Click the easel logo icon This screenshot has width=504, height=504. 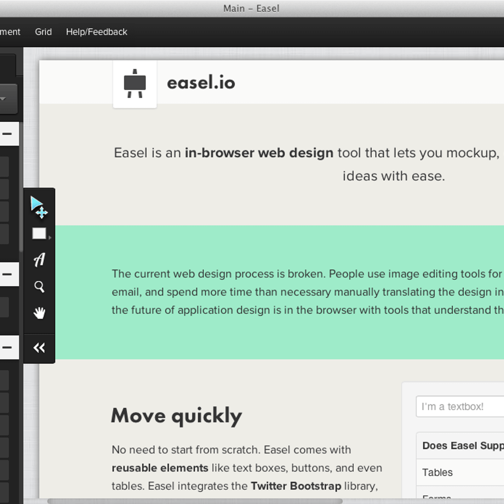(135, 84)
